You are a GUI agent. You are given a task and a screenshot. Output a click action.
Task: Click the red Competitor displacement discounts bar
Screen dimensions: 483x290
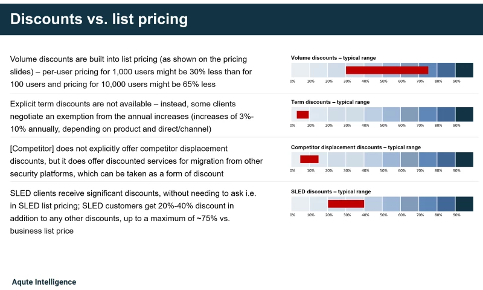click(x=309, y=159)
